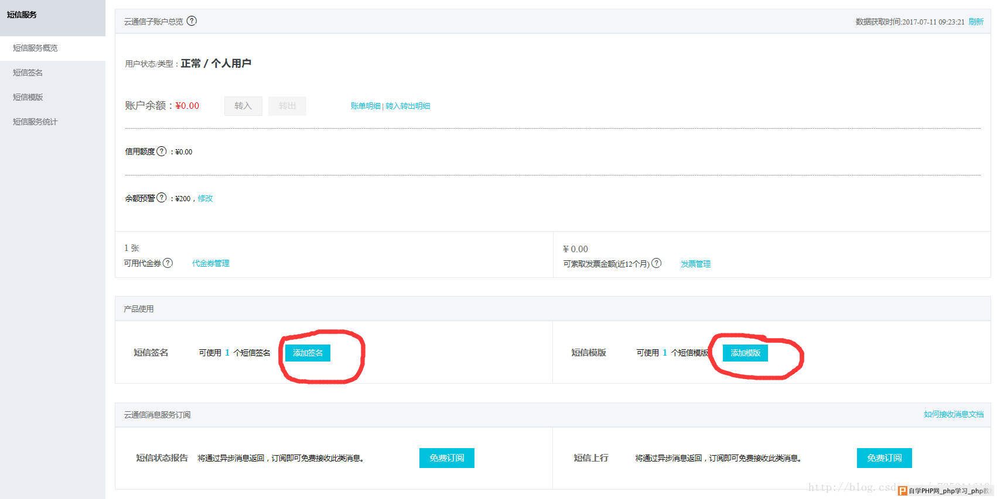Open 短信服务统计 in sidebar

[x=53, y=122]
